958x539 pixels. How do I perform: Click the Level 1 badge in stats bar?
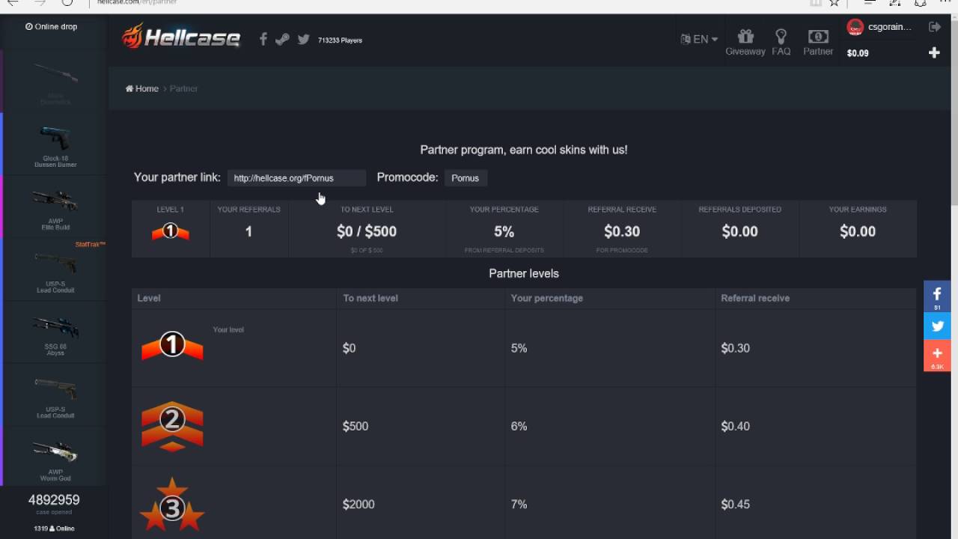click(x=171, y=232)
